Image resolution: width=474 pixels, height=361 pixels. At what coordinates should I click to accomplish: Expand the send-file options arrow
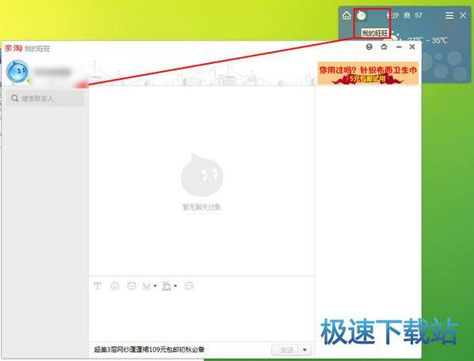[x=176, y=286]
